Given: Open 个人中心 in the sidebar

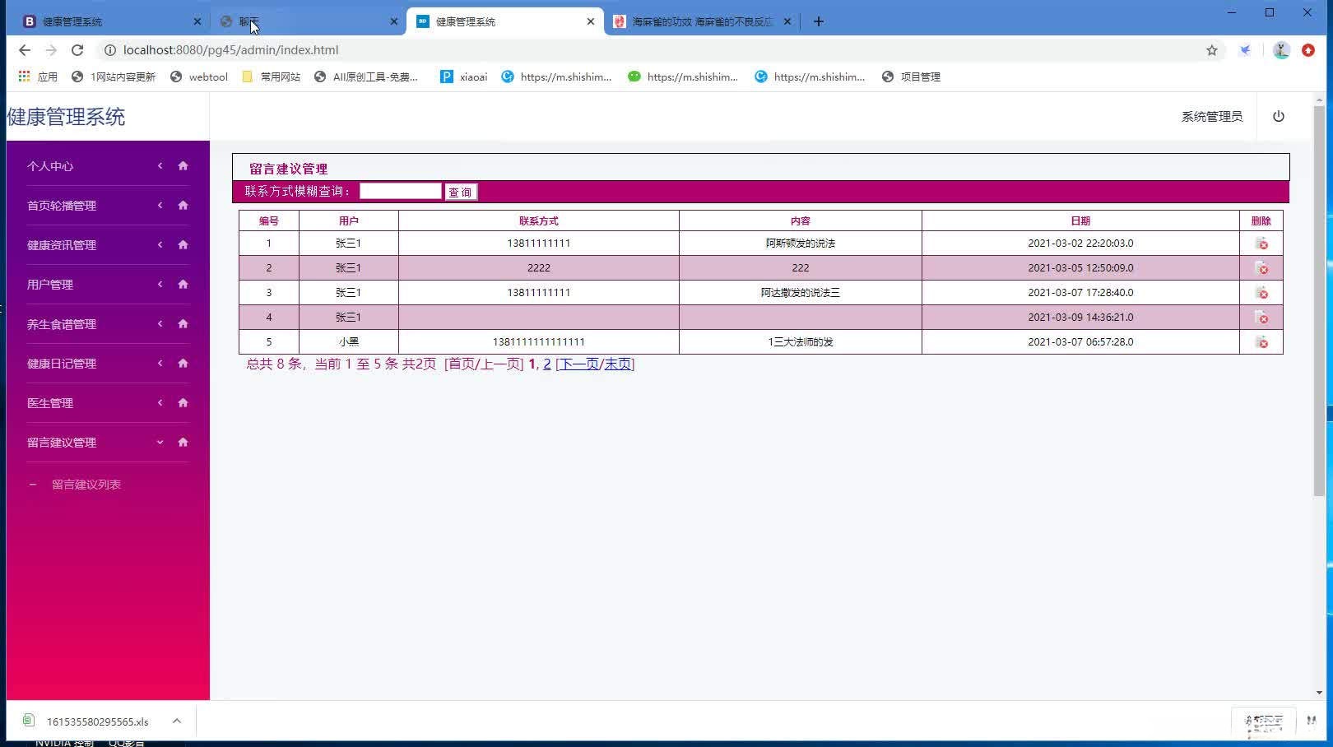Looking at the screenshot, I should click(50, 166).
